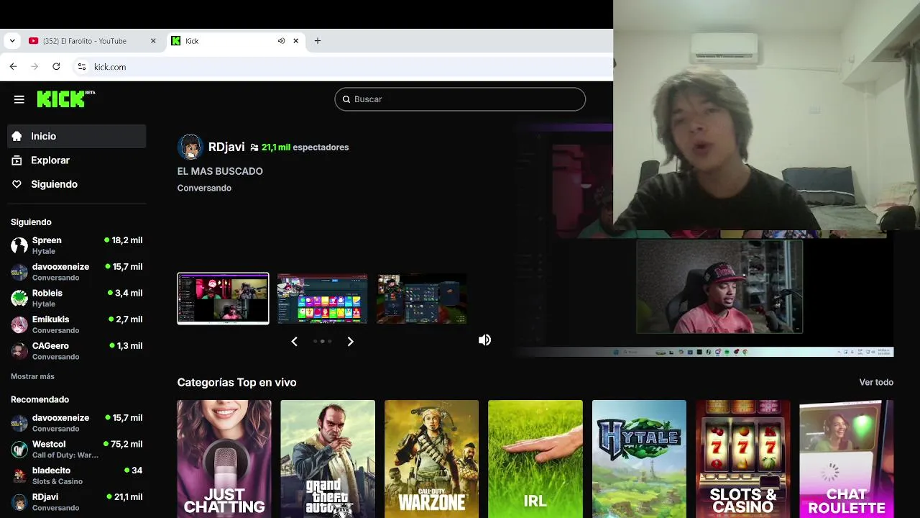
Task: Click the kick.com address bar
Action: coord(341,66)
